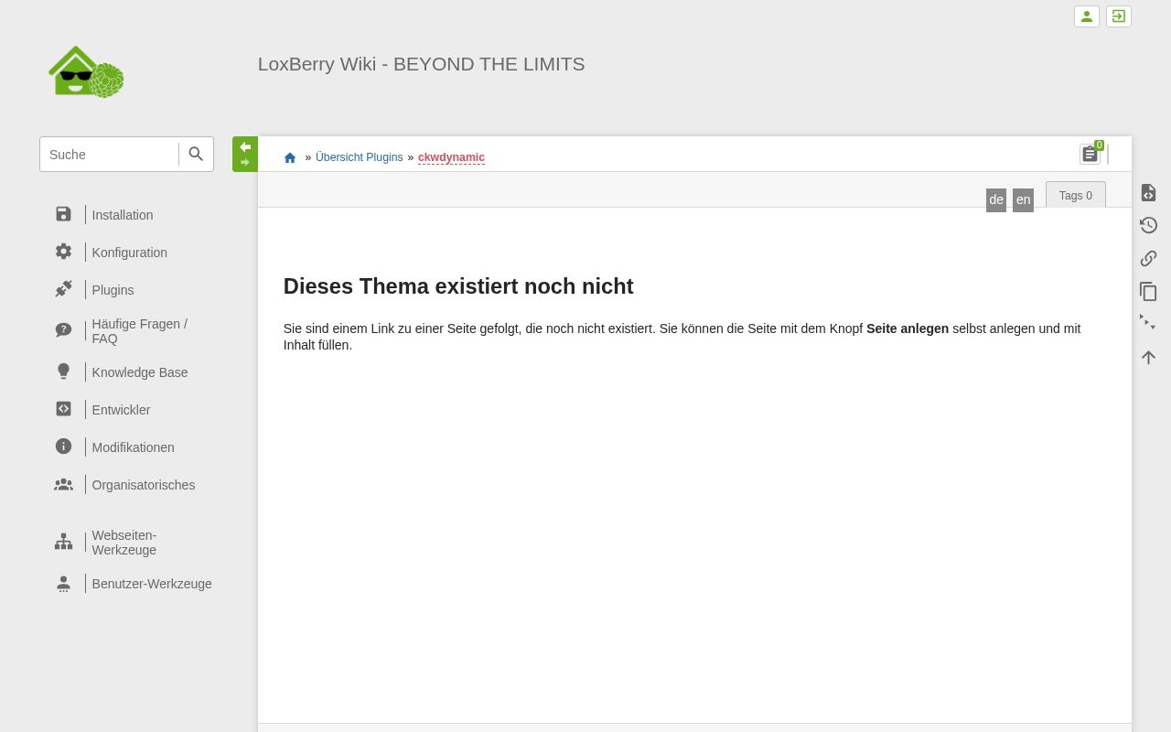Switch language to en
1171x732 pixels.
coord(1023,199)
